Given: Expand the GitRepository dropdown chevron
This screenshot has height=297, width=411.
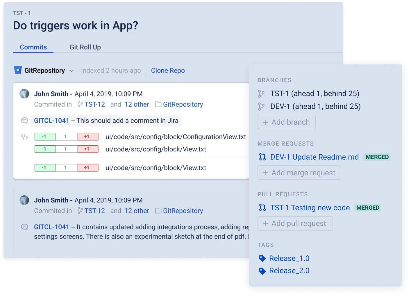Looking at the screenshot, I should (72, 71).
